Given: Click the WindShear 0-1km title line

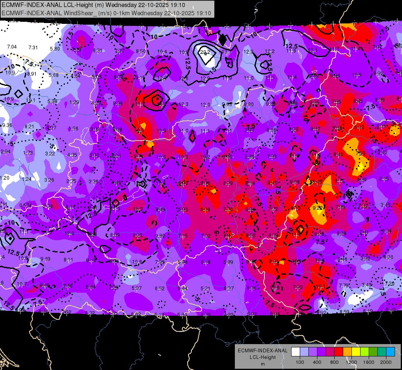Looking at the screenshot, I should point(106,13).
